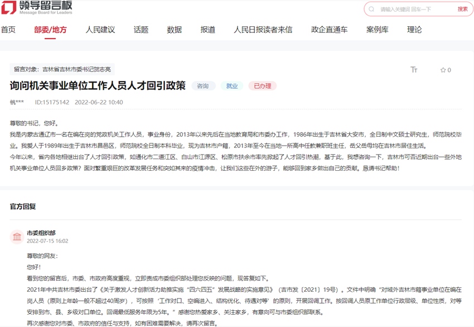Click the 就业 category tag

tap(231, 86)
